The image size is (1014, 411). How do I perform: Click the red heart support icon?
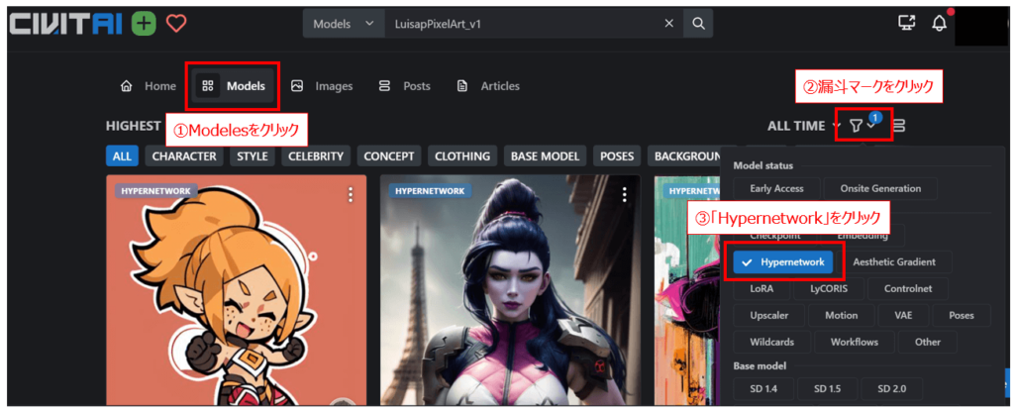tap(176, 24)
